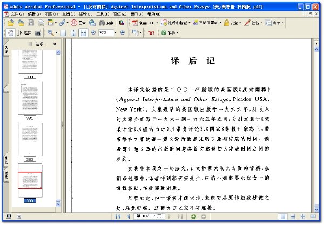Toggle the page size info icon at bottom-left

tap(19, 216)
